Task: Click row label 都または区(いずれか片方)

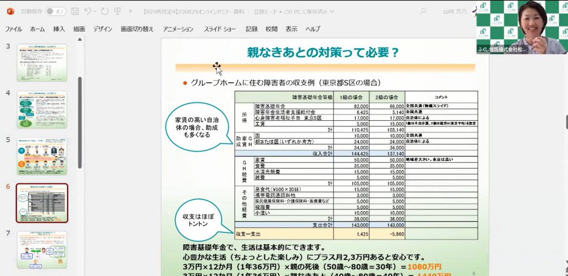Action: pos(284,141)
